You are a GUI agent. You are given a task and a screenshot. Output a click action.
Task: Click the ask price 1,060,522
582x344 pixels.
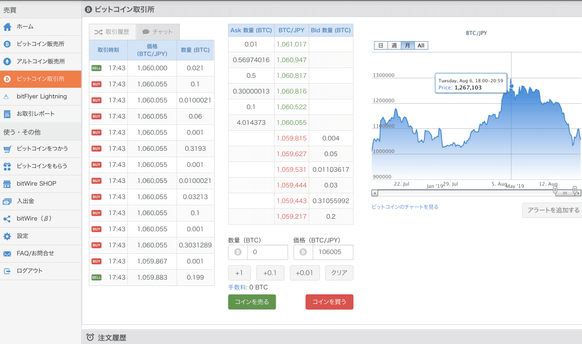point(291,107)
